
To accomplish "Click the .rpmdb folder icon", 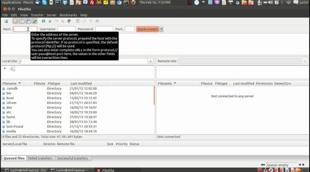I will pos(3,89).
